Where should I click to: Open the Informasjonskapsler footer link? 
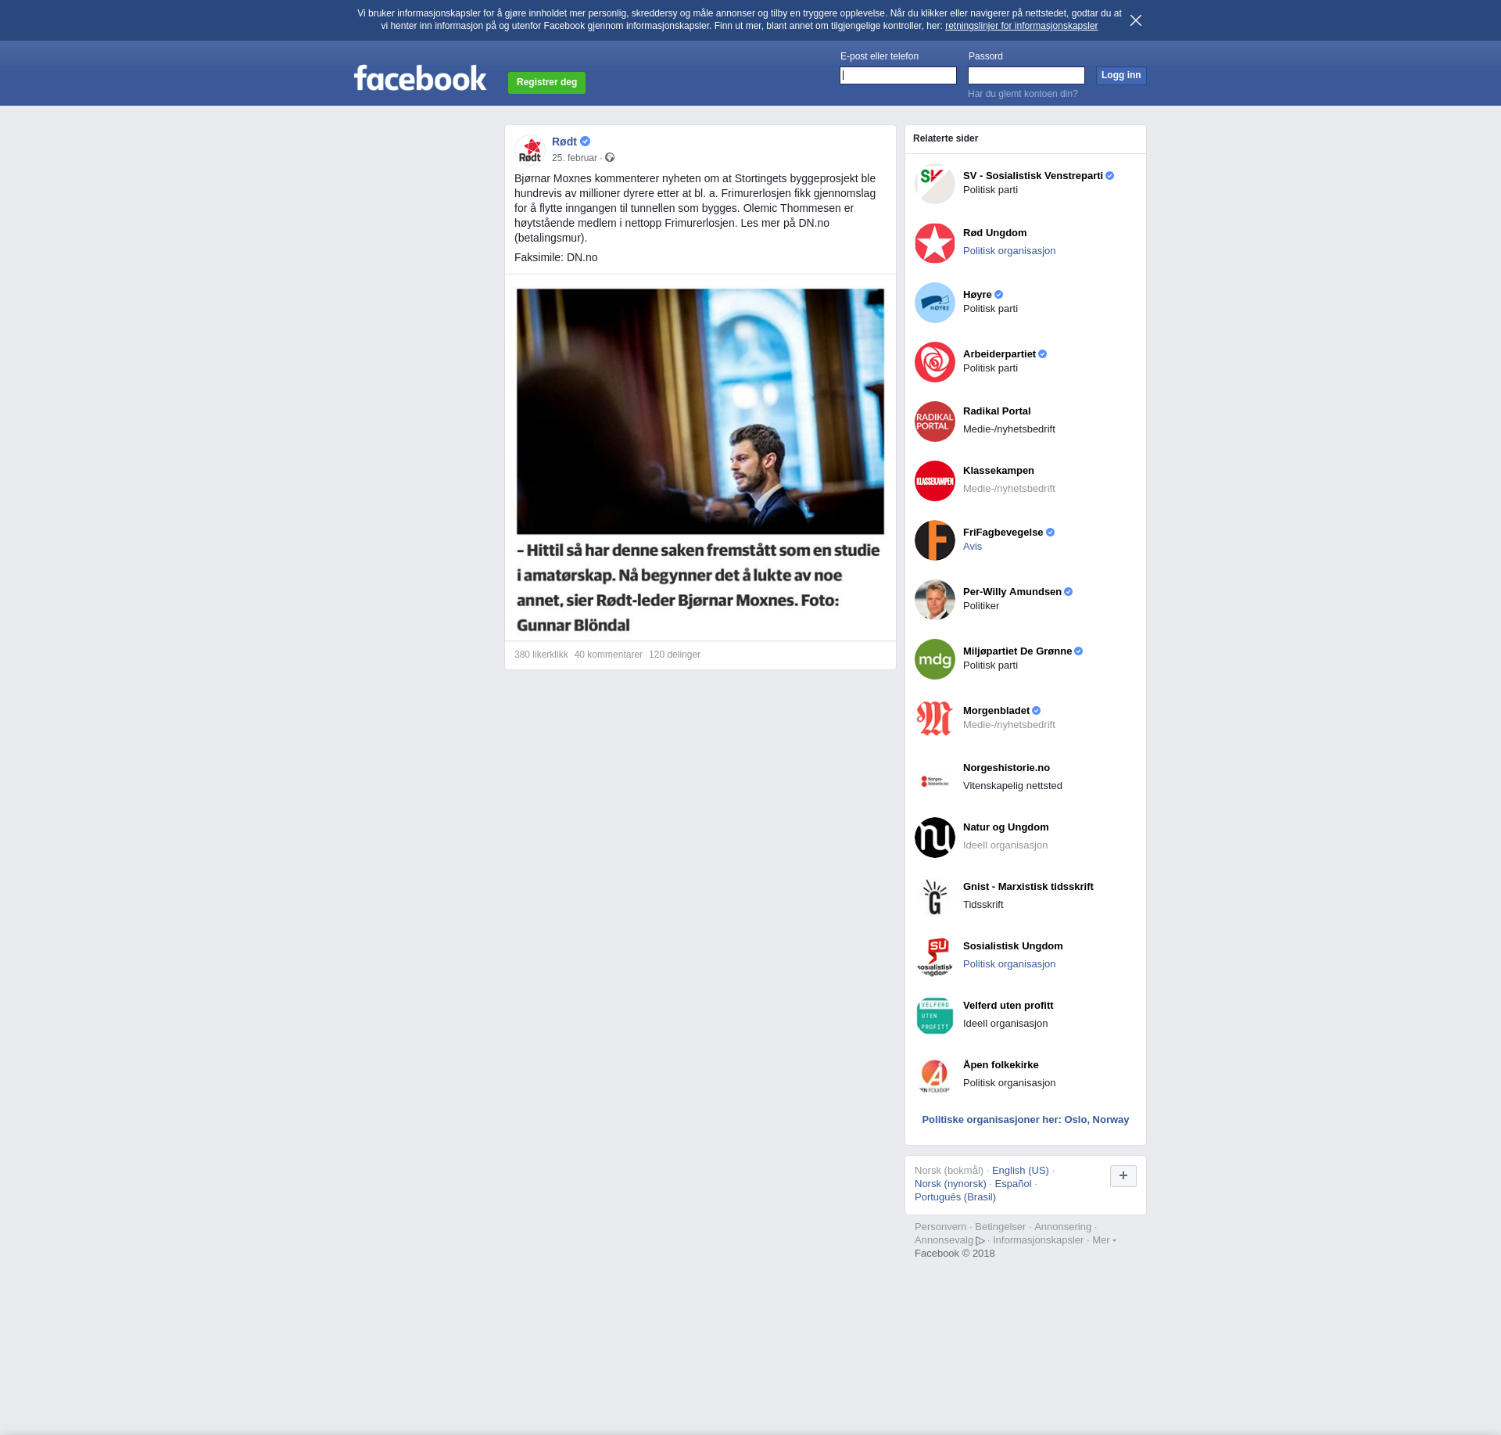(x=1038, y=1240)
